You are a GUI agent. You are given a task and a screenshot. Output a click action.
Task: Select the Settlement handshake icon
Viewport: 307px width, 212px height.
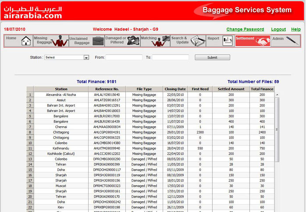point(263,41)
